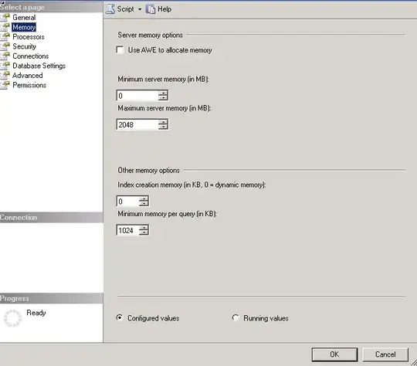Click the General page icon
The width and height of the screenshot is (417, 366).
[5, 17]
